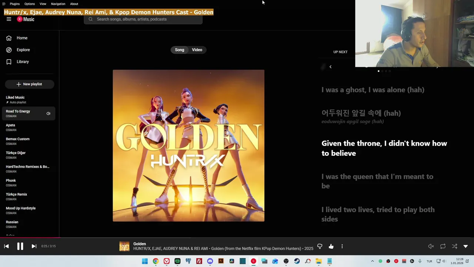The image size is (474, 267).
Task: Click the first lyrics page indicator dot
Action: click(x=378, y=71)
